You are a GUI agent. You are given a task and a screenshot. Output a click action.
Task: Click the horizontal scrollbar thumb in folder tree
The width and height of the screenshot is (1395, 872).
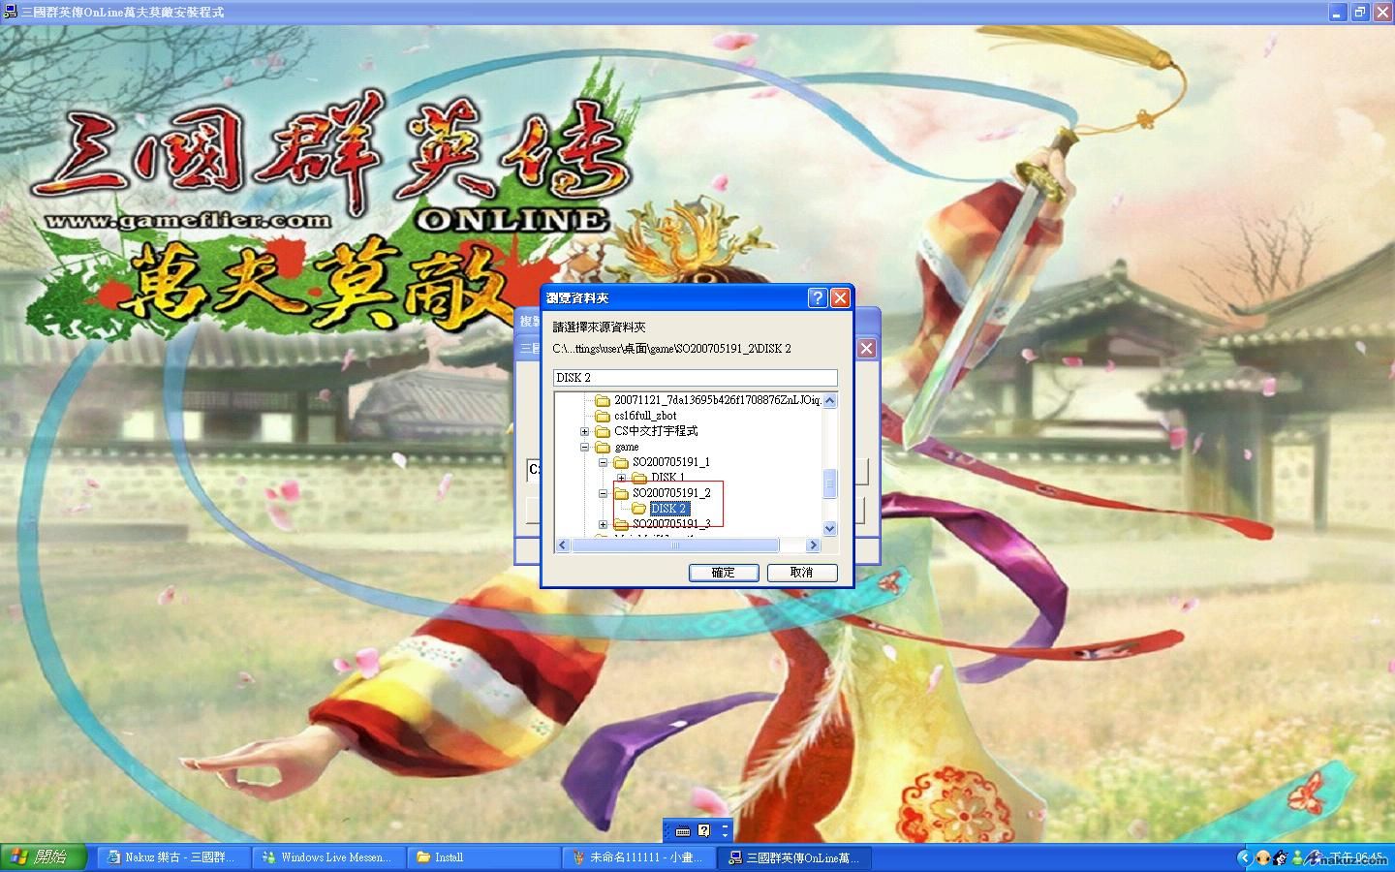(675, 545)
